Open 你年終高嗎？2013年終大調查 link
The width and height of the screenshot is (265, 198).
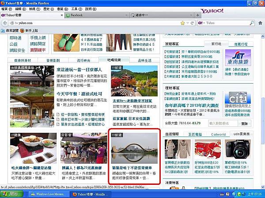tap(192, 106)
